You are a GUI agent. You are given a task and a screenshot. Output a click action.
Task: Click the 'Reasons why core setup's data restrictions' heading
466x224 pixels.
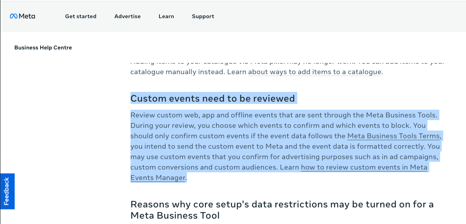282,204
